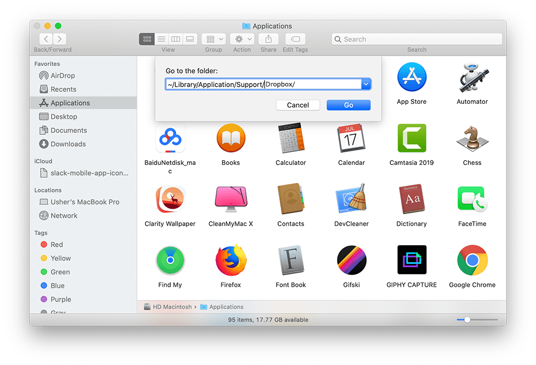
Task: Open the Action gear dropdown
Action: [x=242, y=39]
